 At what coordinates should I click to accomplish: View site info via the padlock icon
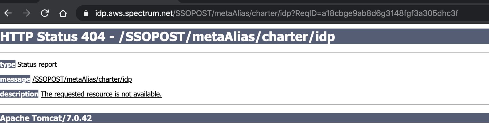point(86,13)
